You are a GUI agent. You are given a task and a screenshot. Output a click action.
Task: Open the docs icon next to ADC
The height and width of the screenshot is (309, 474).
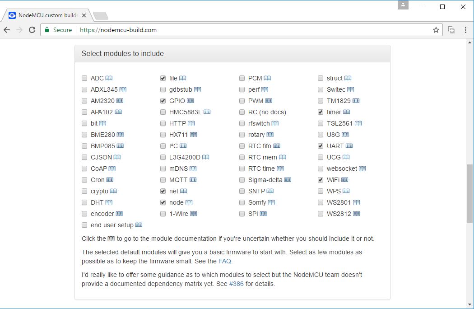tap(109, 78)
